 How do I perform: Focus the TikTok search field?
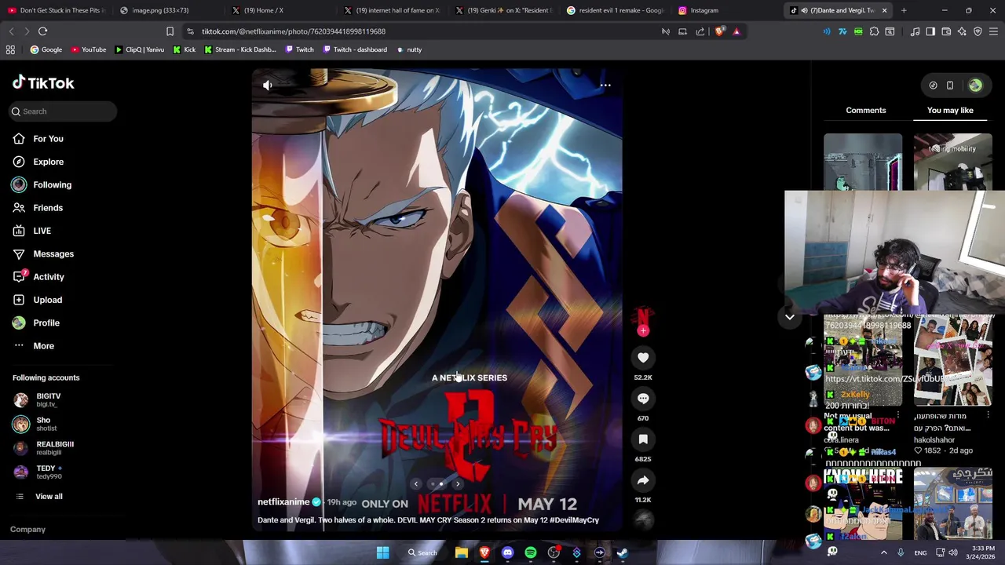click(63, 111)
